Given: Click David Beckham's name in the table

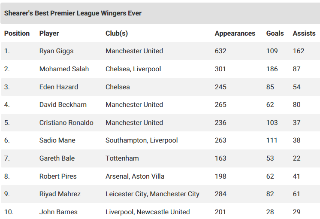Looking at the screenshot, I should click(x=63, y=105).
